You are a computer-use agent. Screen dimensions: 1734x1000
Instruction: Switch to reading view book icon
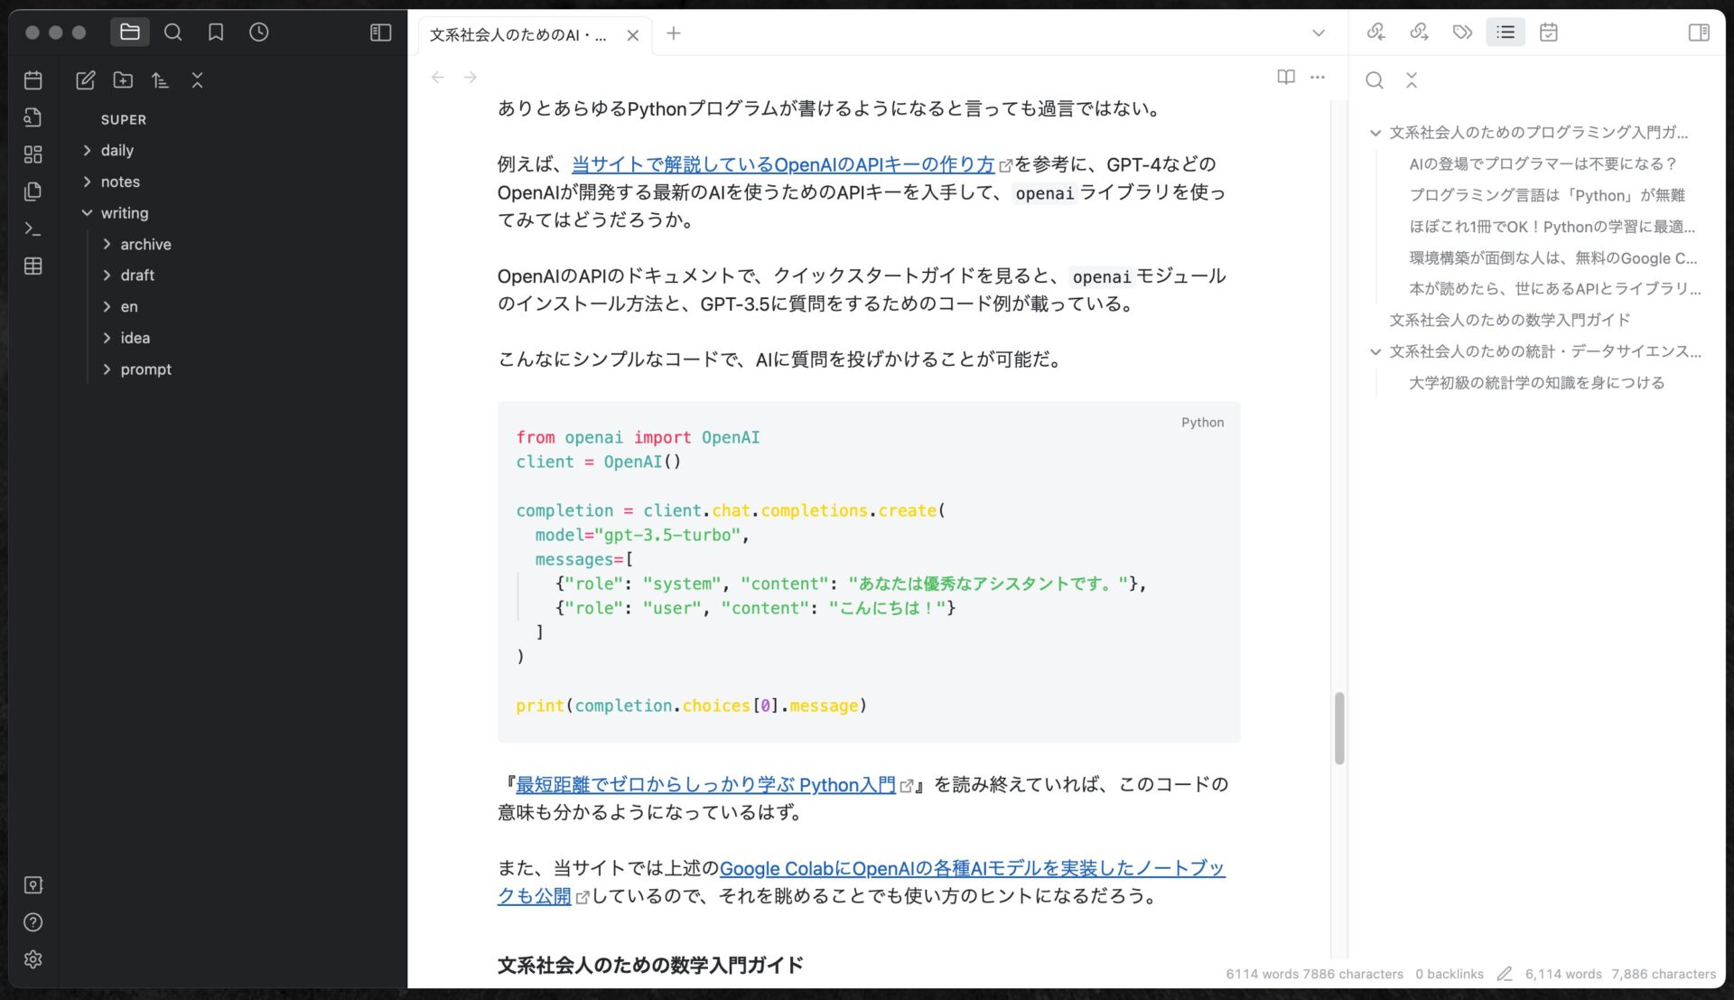click(1286, 77)
